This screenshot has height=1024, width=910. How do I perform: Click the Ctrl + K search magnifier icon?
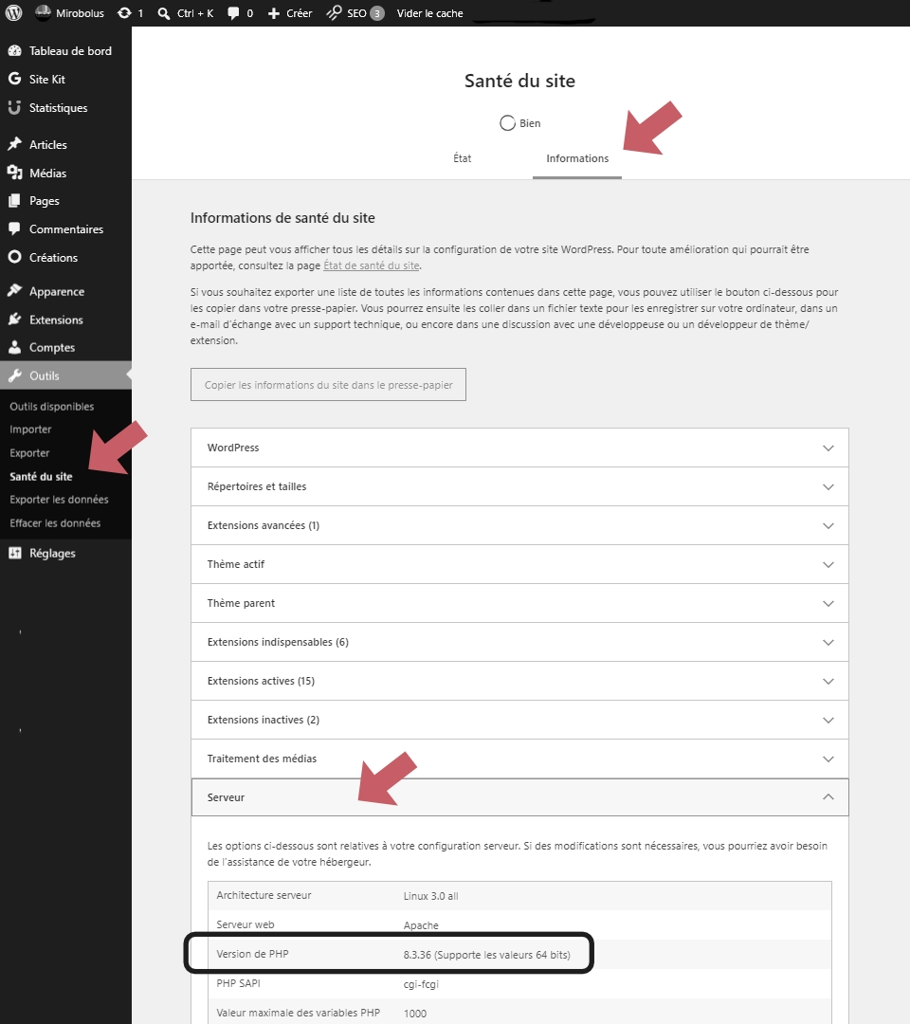pos(164,13)
